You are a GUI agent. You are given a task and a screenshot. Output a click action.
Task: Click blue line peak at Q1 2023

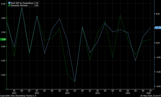[60, 19]
